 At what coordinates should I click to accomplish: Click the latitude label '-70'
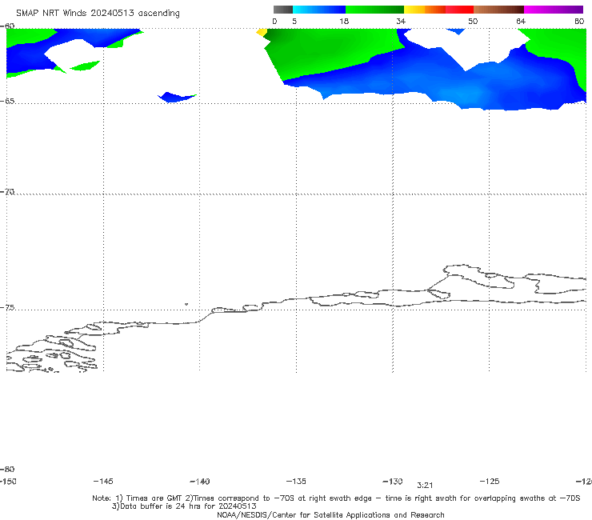[7, 192]
